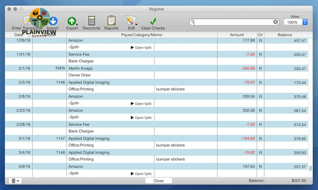Viewport: 318px width, 190px height.
Task: Open the View 100% zoom dropdown
Action: pyautogui.click(x=296, y=22)
